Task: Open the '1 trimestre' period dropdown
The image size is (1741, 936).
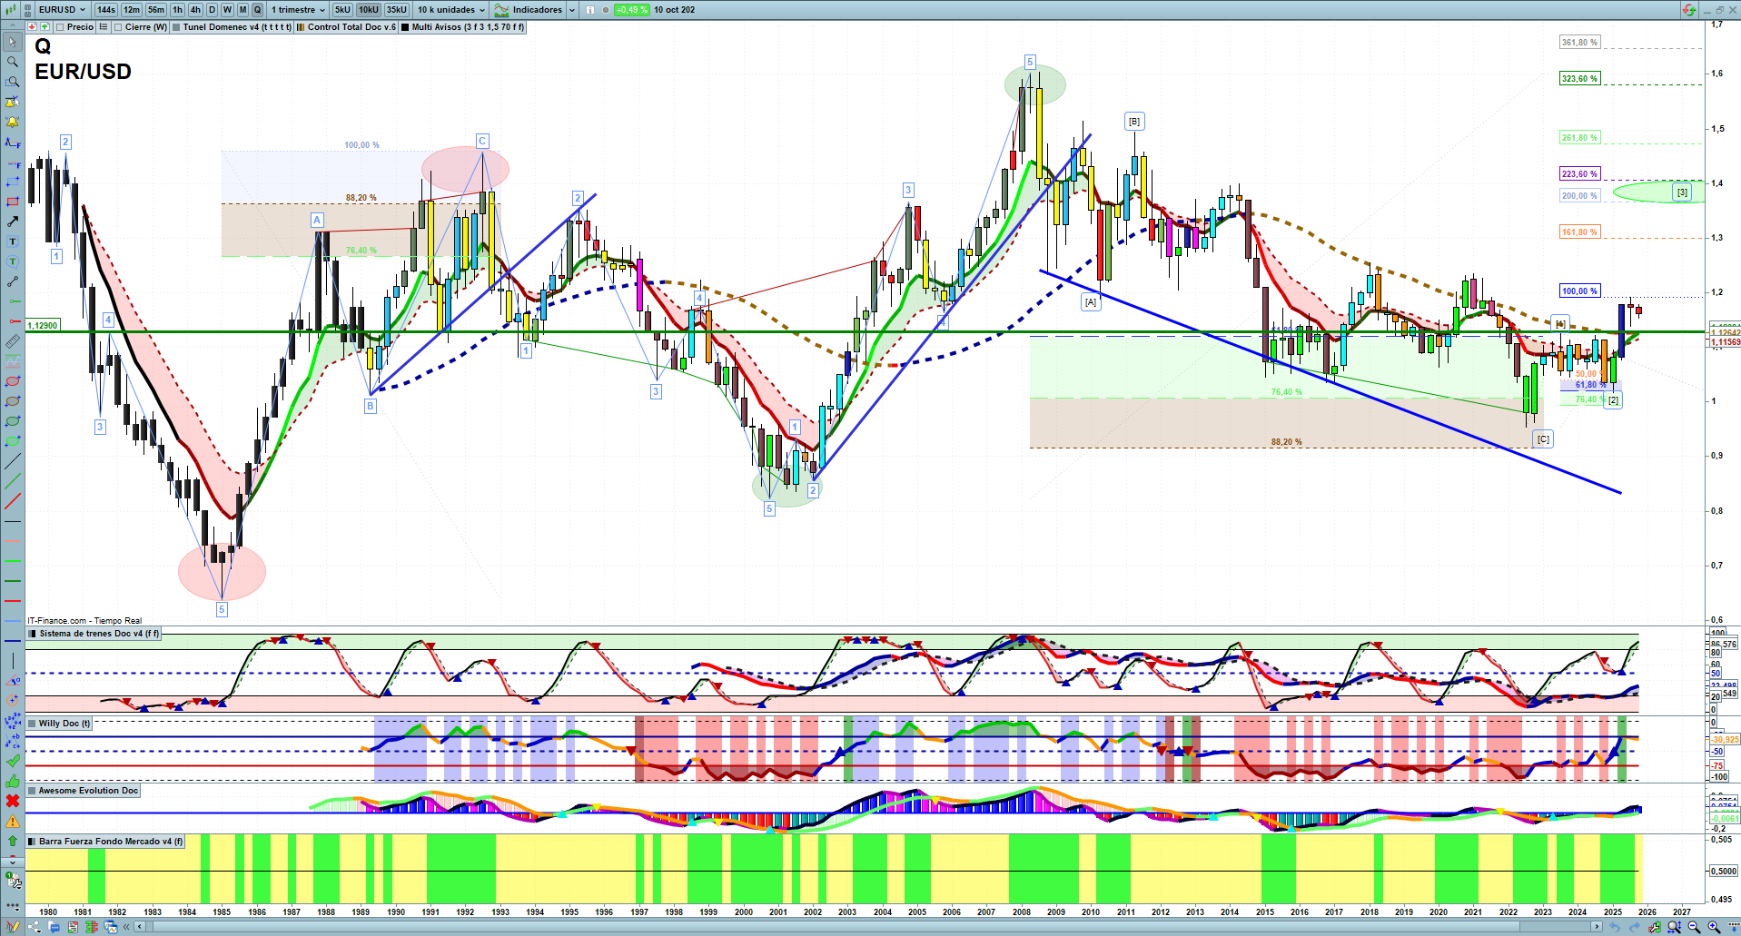Action: pyautogui.click(x=298, y=10)
